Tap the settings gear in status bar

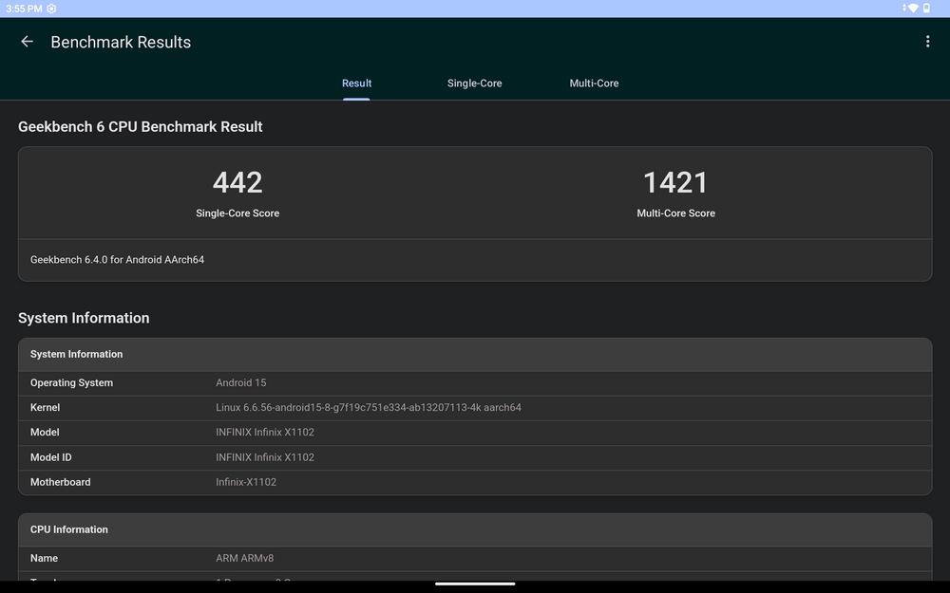pos(51,9)
